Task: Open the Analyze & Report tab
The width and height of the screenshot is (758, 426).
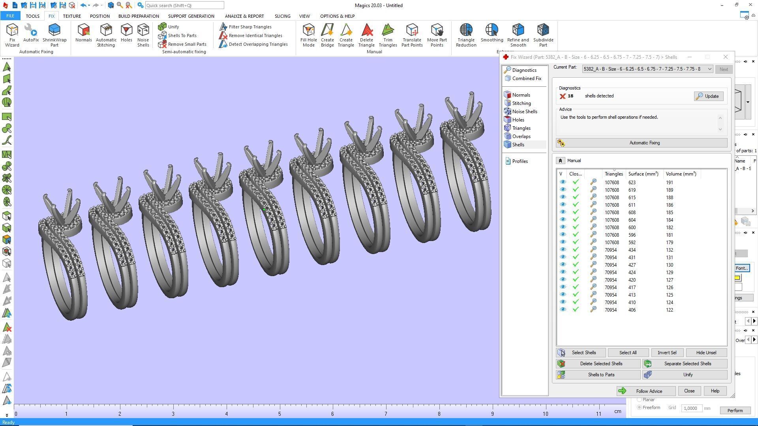Action: click(x=244, y=16)
